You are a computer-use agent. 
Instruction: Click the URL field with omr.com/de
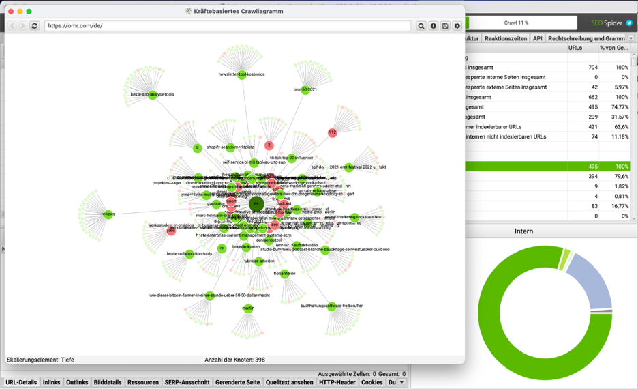(x=228, y=26)
